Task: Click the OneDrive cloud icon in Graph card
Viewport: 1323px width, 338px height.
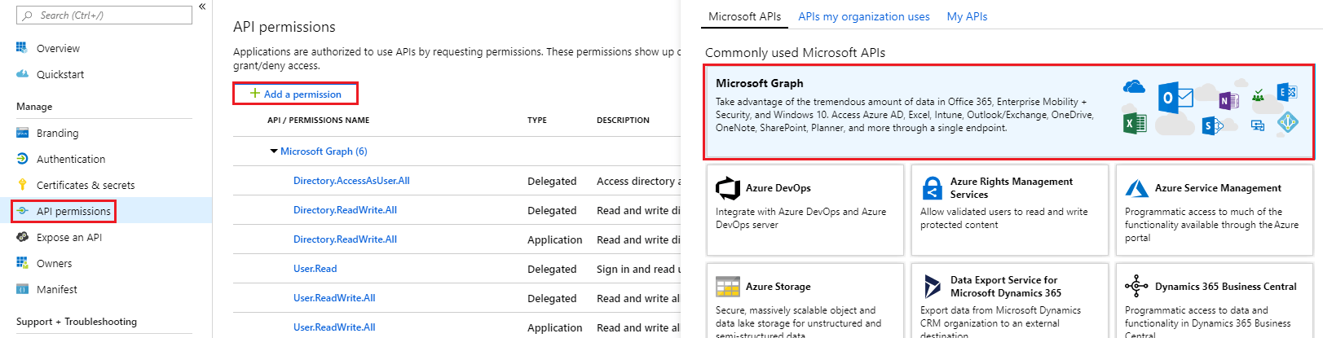Action: coord(1133,86)
